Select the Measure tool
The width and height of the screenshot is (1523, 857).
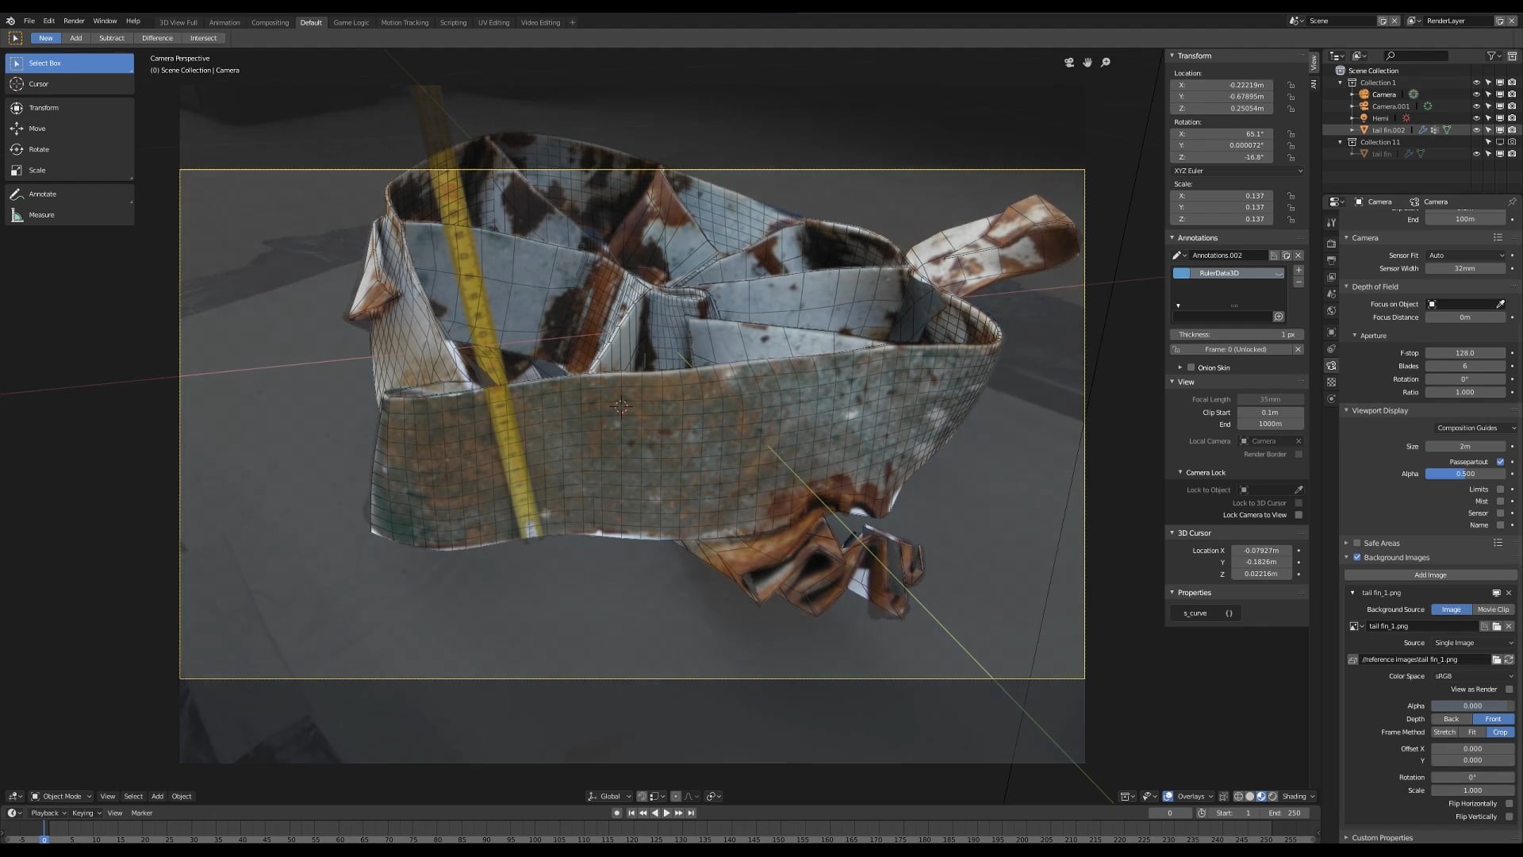click(70, 215)
